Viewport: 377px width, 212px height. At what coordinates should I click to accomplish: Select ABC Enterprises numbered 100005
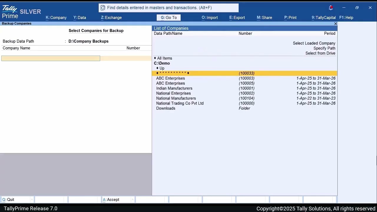tap(244, 83)
